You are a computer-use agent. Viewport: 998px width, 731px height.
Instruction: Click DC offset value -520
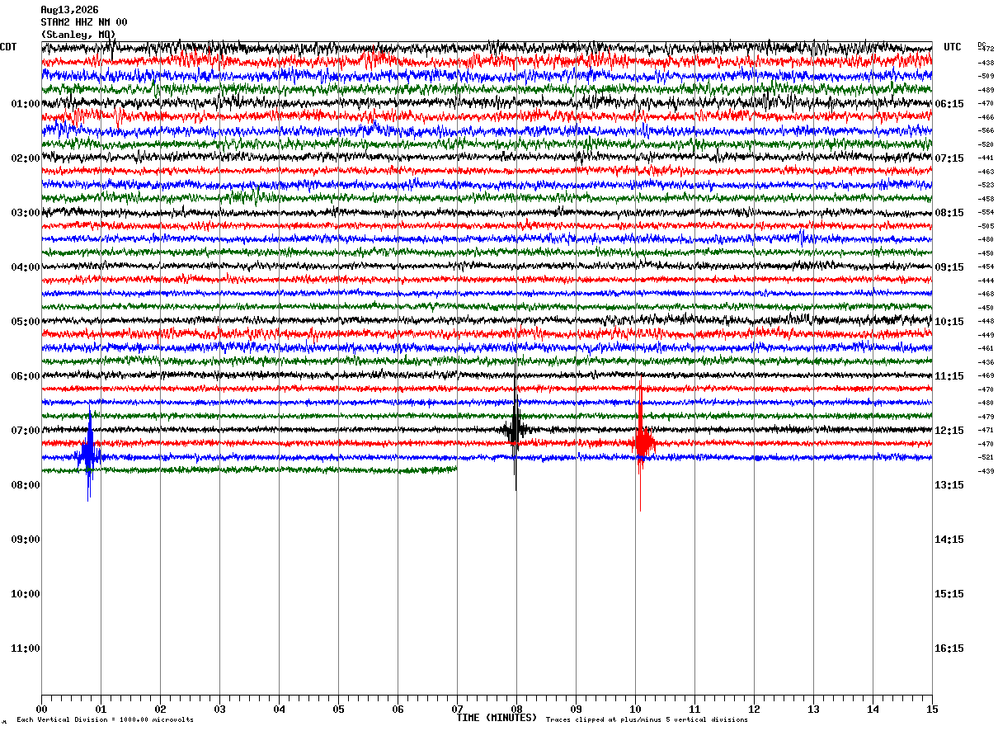(x=986, y=144)
